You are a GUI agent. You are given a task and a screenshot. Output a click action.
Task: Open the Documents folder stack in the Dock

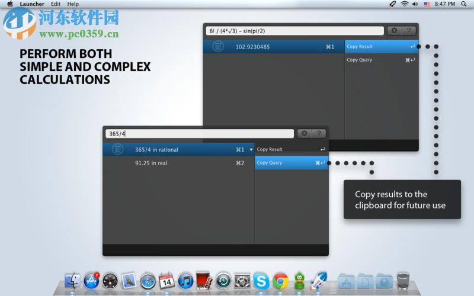tap(365, 281)
